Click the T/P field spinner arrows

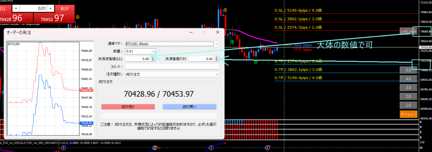(217, 59)
